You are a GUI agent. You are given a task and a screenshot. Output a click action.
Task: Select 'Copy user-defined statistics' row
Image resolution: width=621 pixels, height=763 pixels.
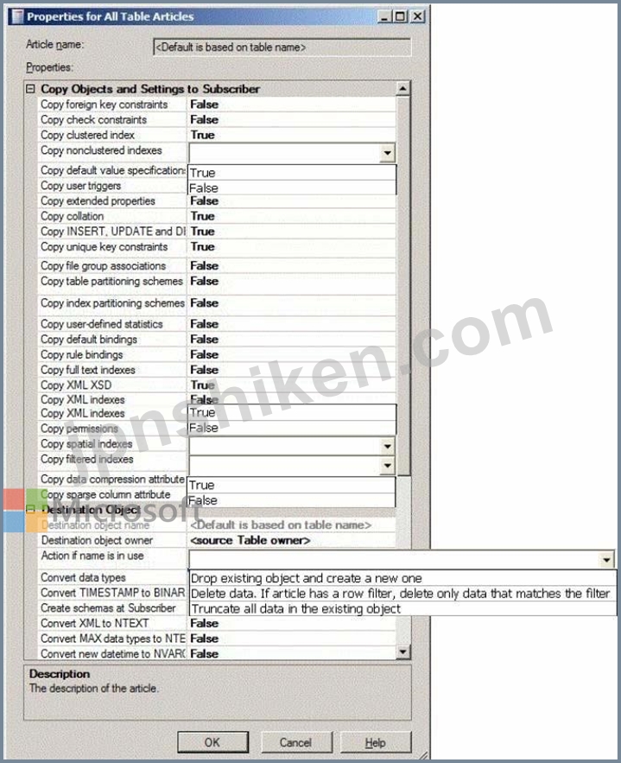tap(217, 324)
